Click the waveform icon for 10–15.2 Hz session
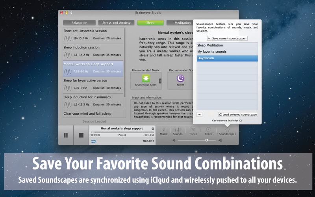Image resolution: width=315 pixels, height=197 pixels. [x=68, y=38]
